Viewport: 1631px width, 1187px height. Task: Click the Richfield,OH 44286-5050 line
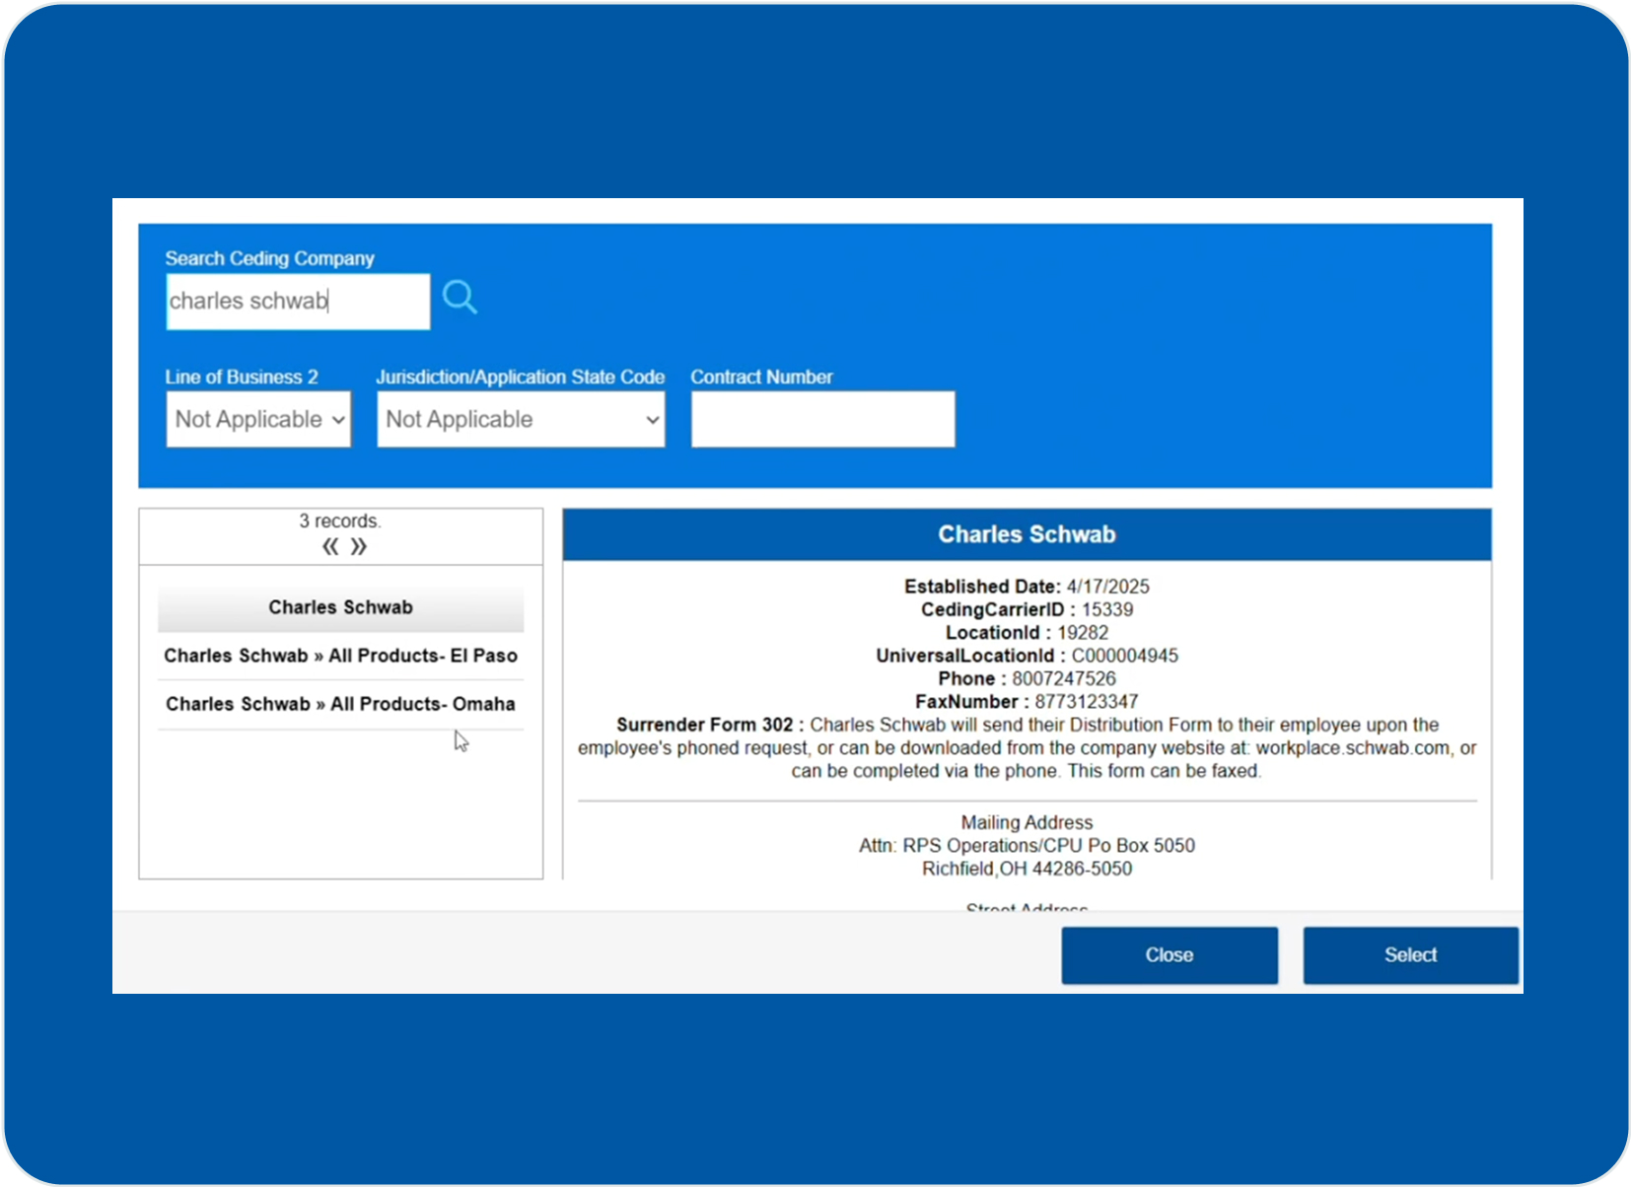pyautogui.click(x=1027, y=869)
